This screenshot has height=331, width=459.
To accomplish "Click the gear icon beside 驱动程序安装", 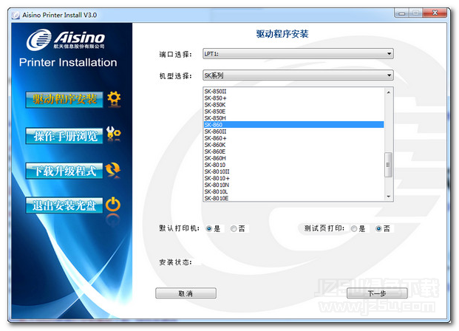I will click(114, 98).
